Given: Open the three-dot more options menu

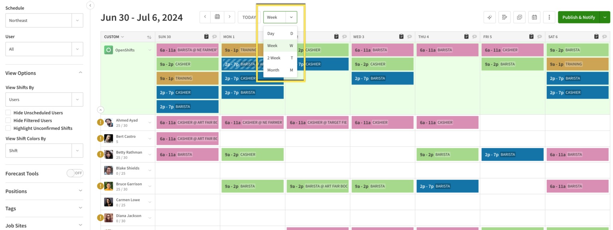Looking at the screenshot, I should [549, 17].
